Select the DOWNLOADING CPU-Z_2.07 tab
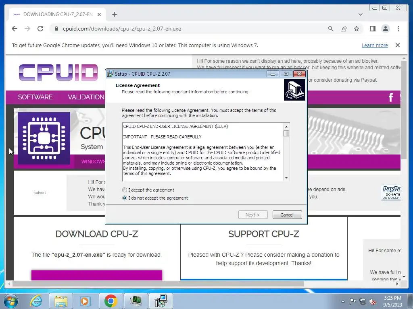Viewport: 413px width, 309px height. 57,14
